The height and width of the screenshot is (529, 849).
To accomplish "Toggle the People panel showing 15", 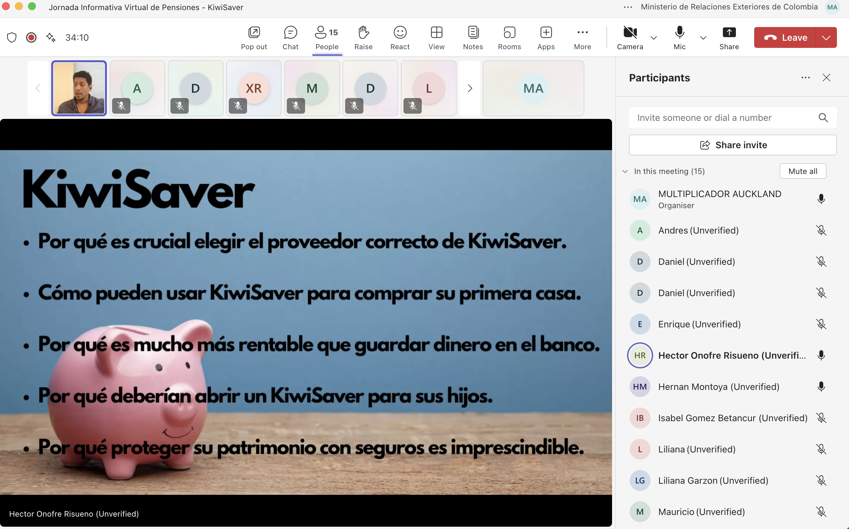I will pyautogui.click(x=327, y=38).
